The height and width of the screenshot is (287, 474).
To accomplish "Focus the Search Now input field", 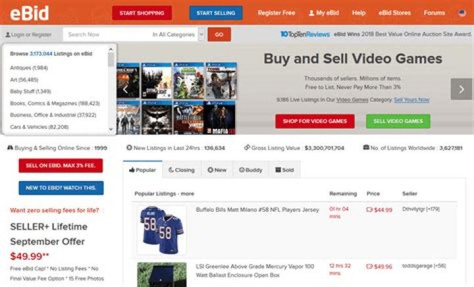I will point(106,34).
